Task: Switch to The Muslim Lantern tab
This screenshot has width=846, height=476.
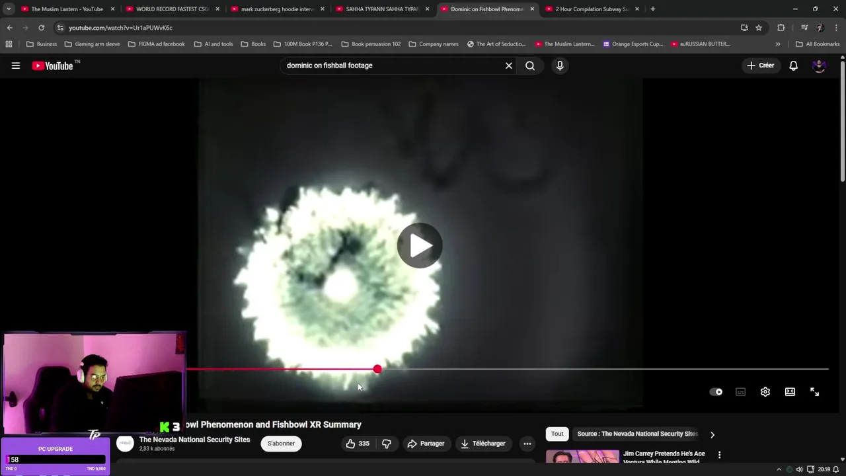Action: click(x=66, y=9)
